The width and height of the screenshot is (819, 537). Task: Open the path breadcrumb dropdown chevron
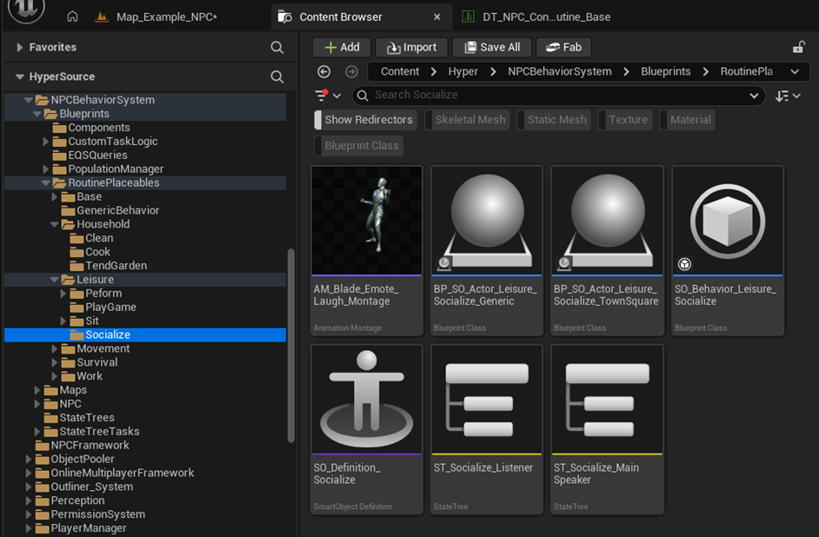click(795, 71)
